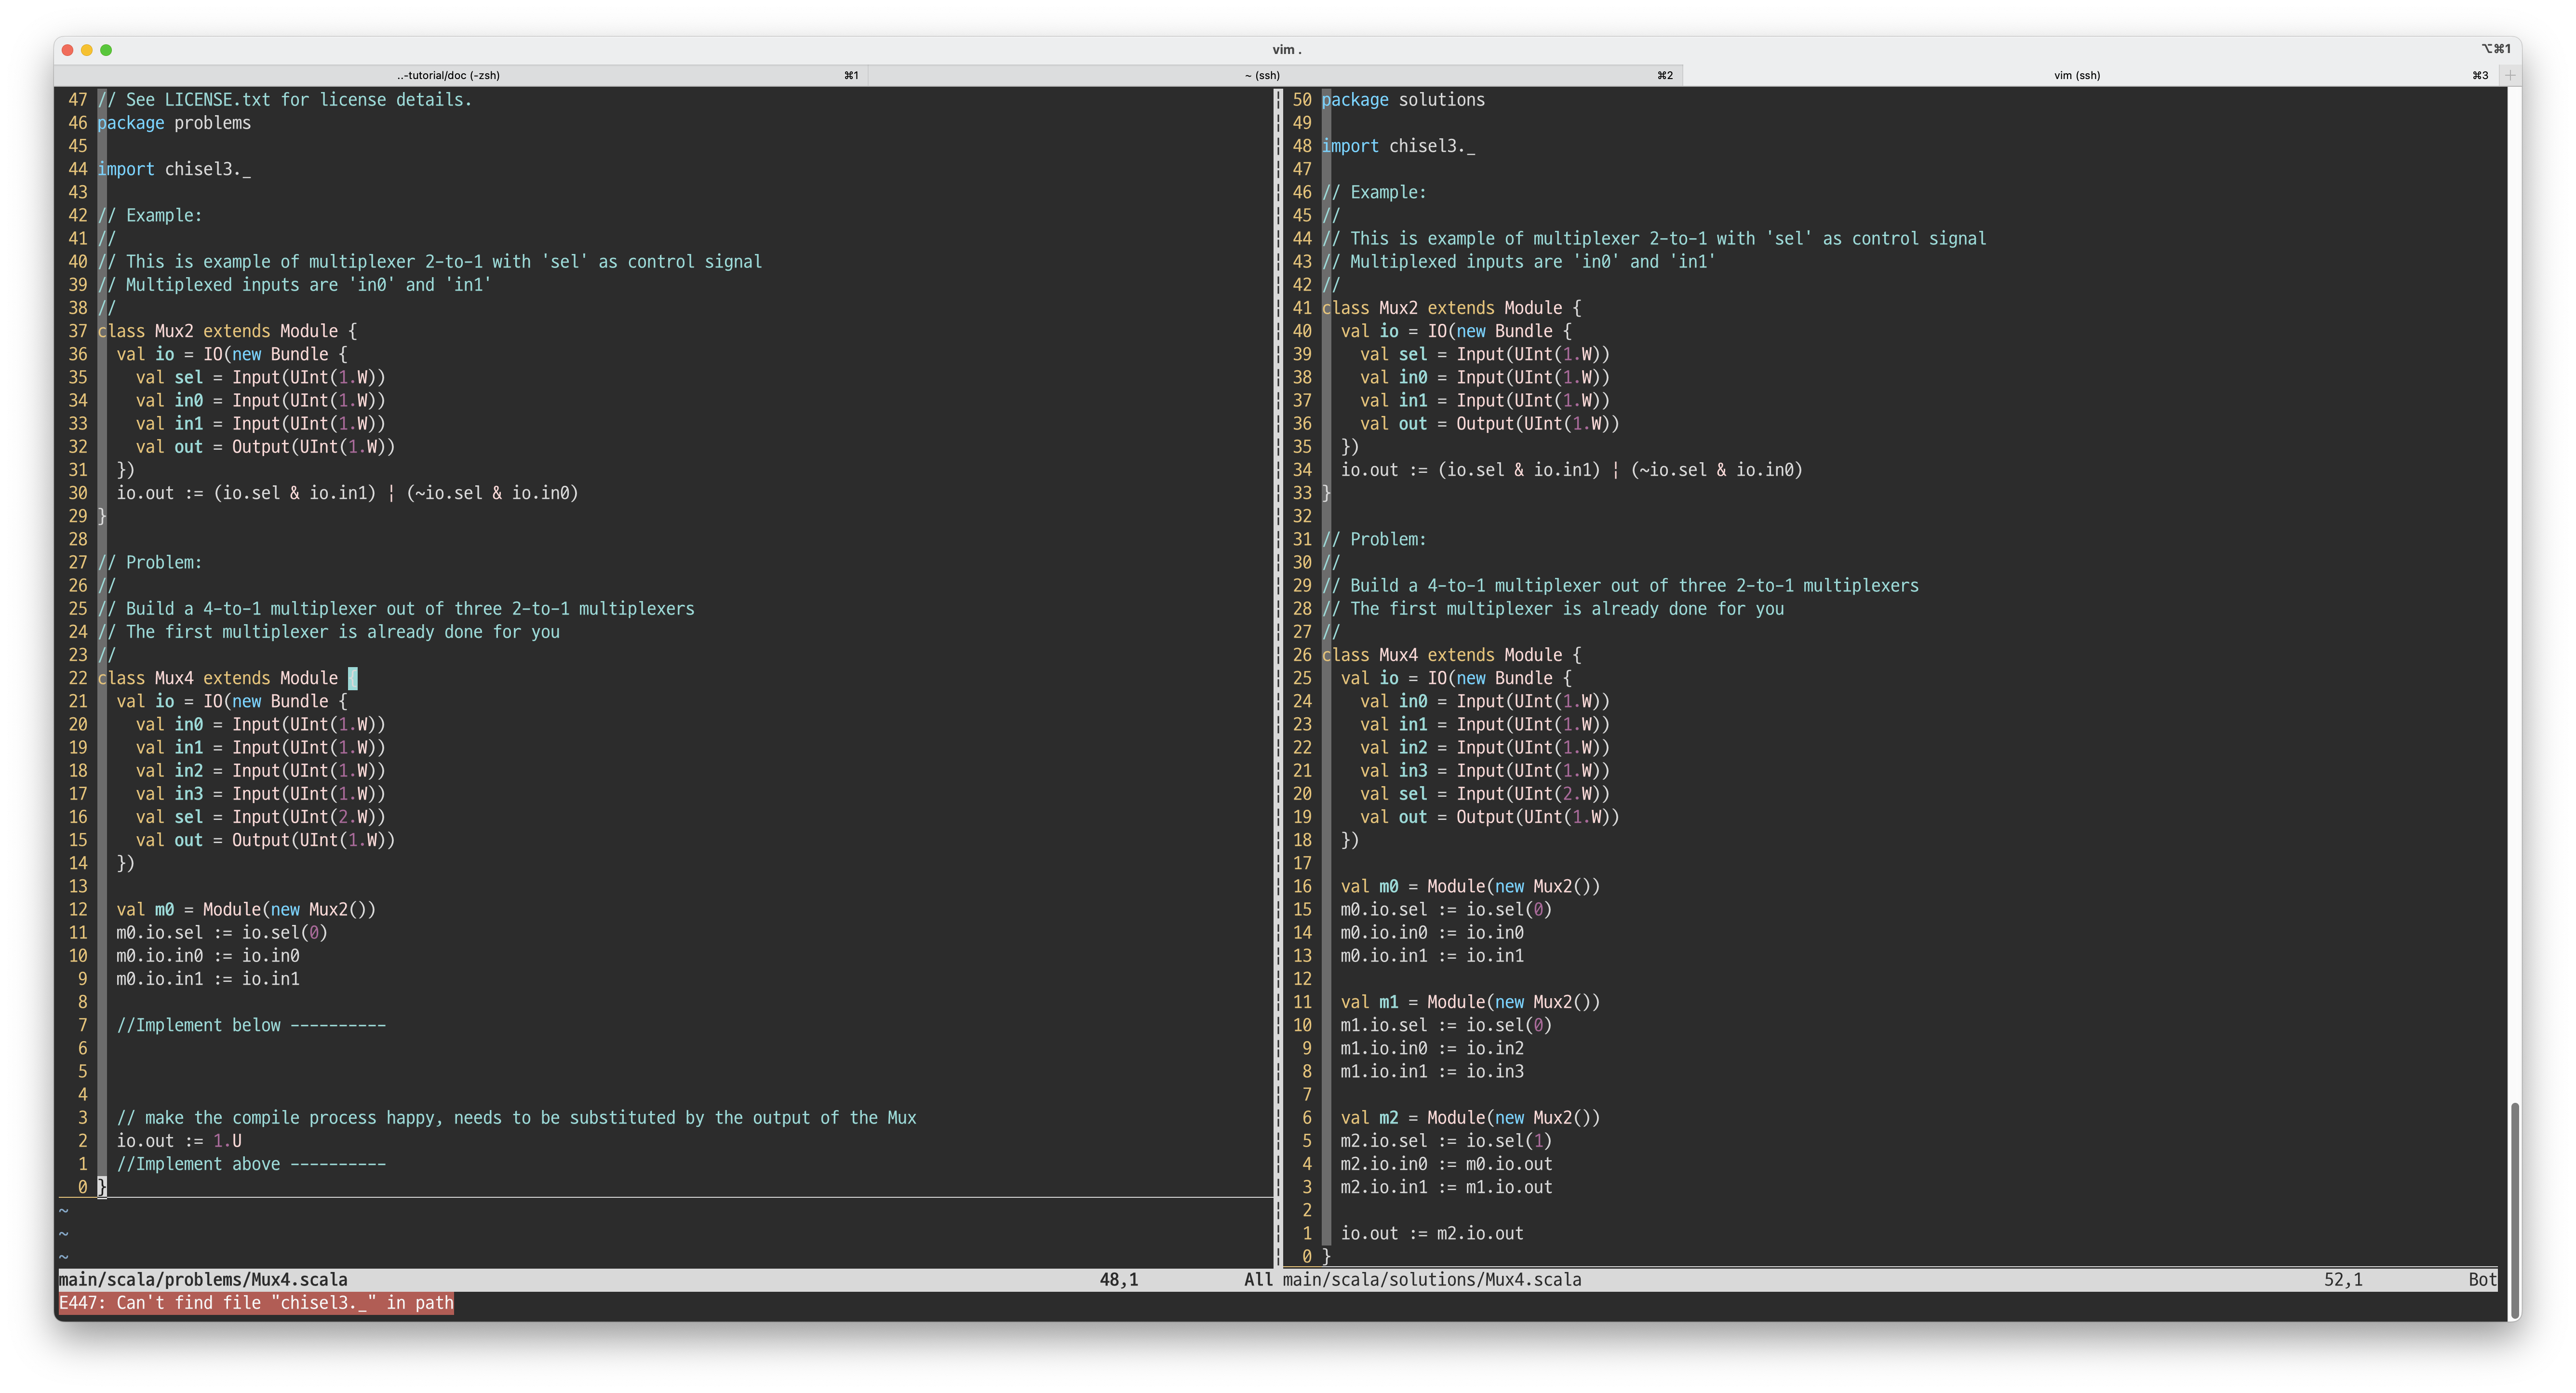The width and height of the screenshot is (2576, 1393).
Task: Click the 'See LICENSE.txt for license details' comment
Action: pos(285,100)
